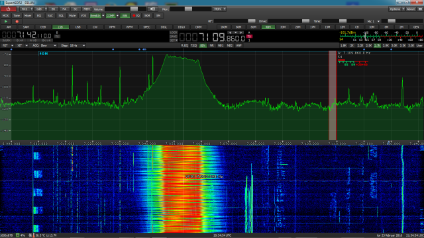Select the 40M band

pyautogui.click(x=268, y=27)
